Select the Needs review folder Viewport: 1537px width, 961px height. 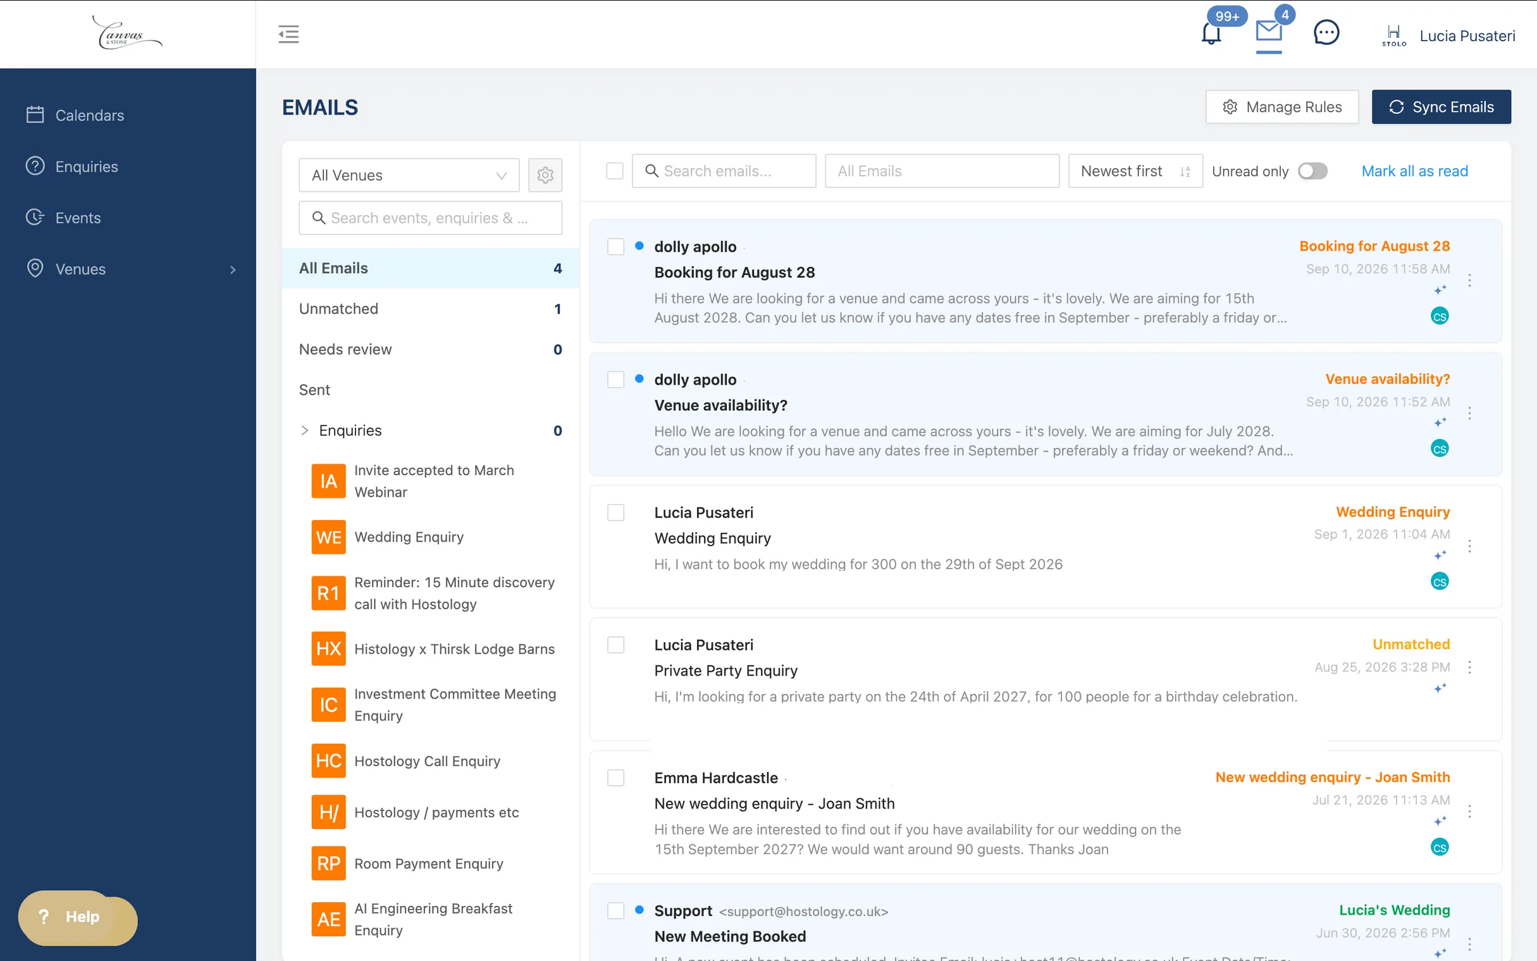(x=430, y=350)
